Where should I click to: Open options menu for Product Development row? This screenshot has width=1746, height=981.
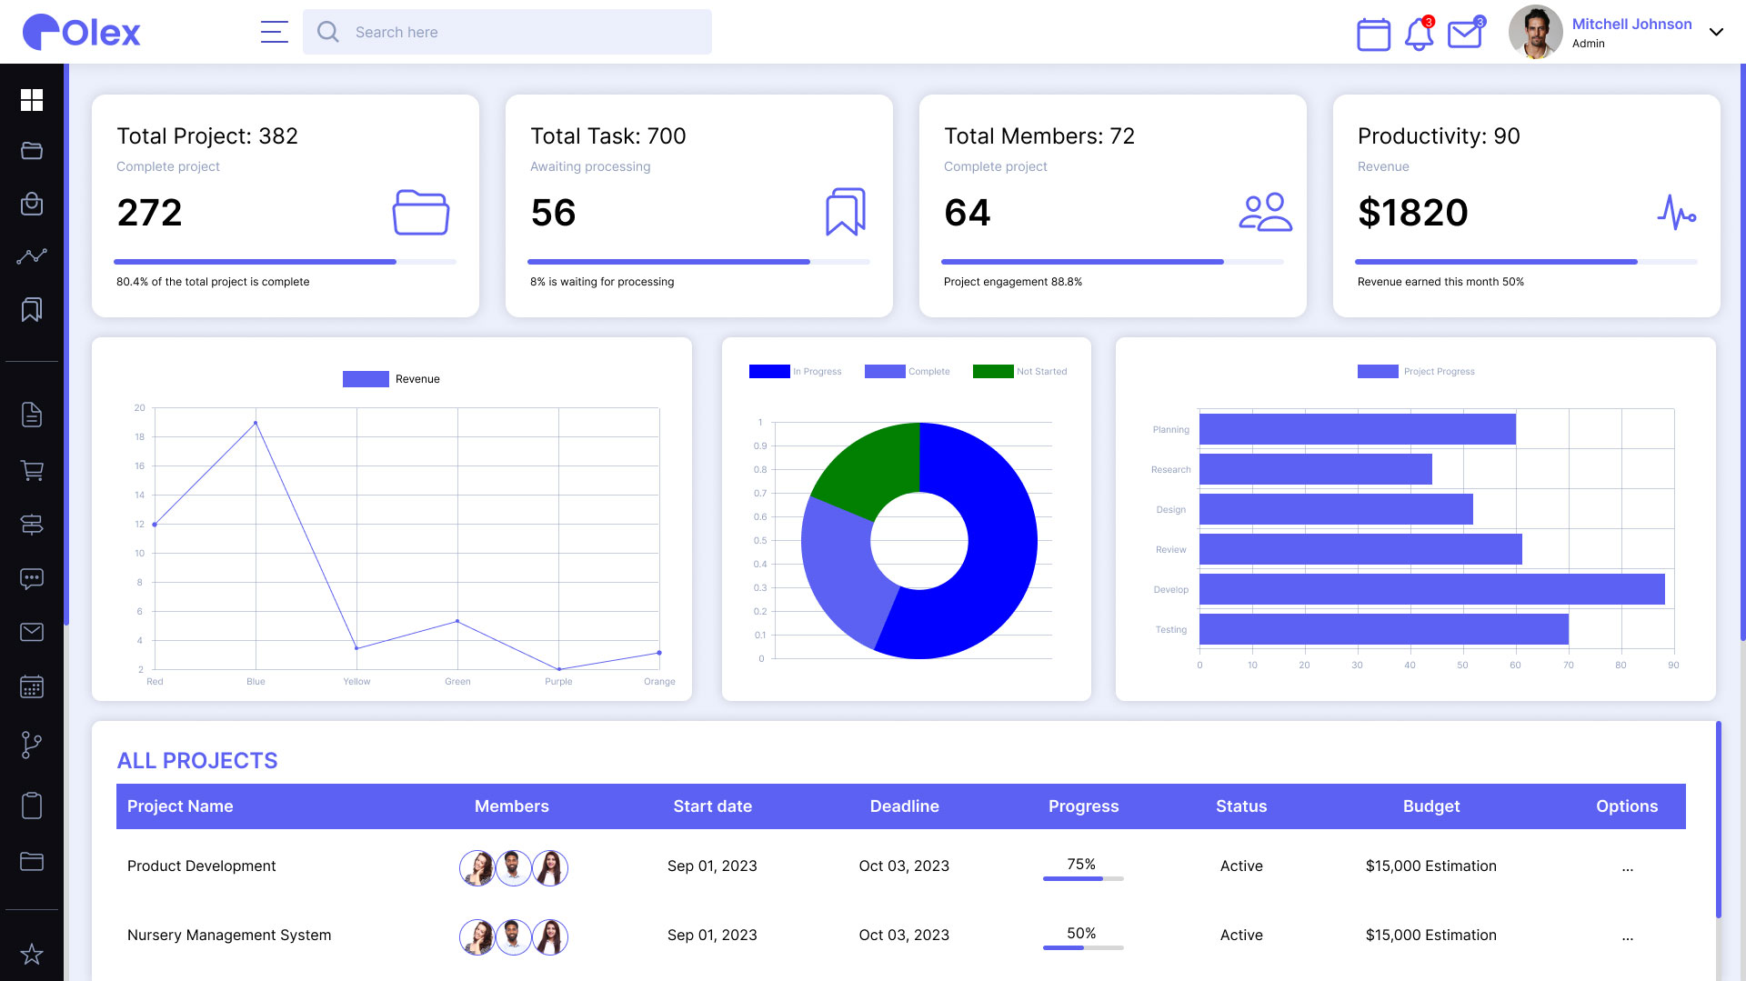[1627, 866]
